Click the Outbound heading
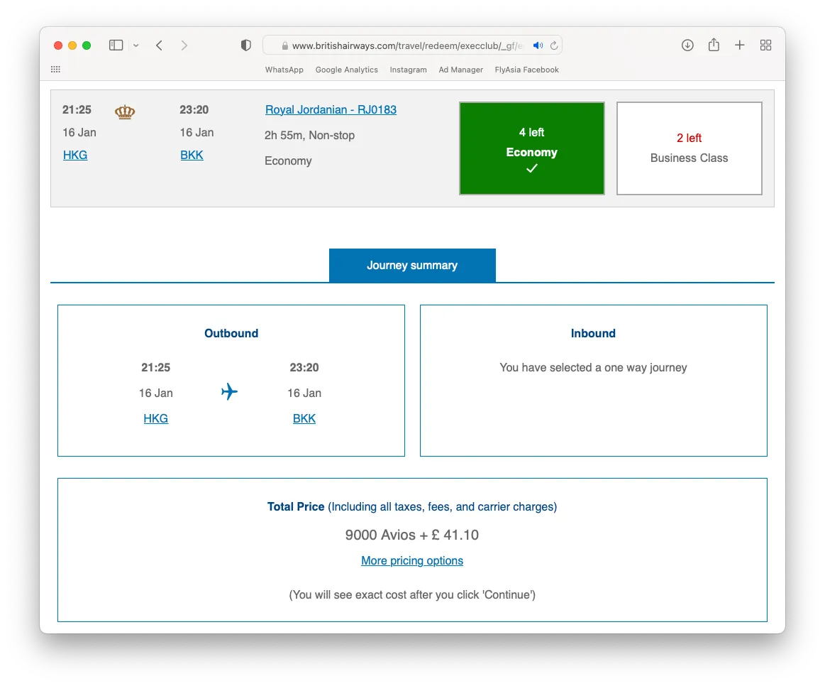This screenshot has height=686, width=825. click(x=231, y=334)
